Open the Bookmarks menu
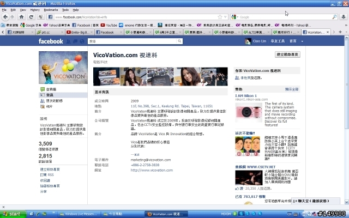This screenshot has height=218, width=349. [51, 10]
